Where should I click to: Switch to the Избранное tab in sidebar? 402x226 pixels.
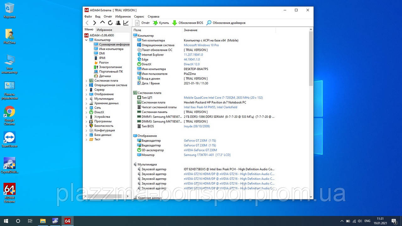(104, 30)
